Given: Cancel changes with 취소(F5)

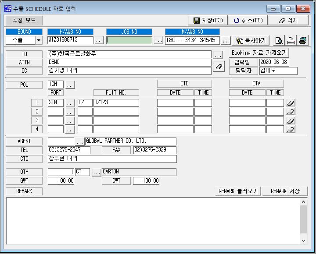Looking at the screenshot, I should click(x=248, y=21).
